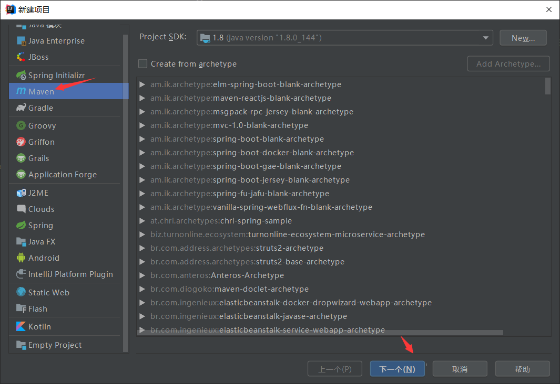Expand the elm-spring-boot-blank-archetype node
This screenshot has height=384, width=560.
coord(142,84)
